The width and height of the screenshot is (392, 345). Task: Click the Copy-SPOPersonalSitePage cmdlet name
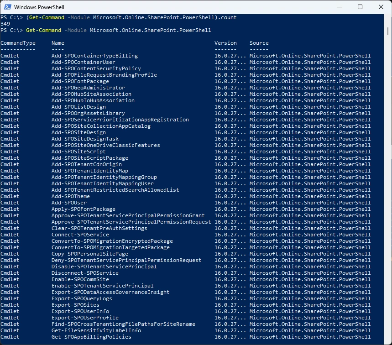tap(89, 254)
